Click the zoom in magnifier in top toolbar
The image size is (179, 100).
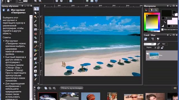[x=40, y=1]
